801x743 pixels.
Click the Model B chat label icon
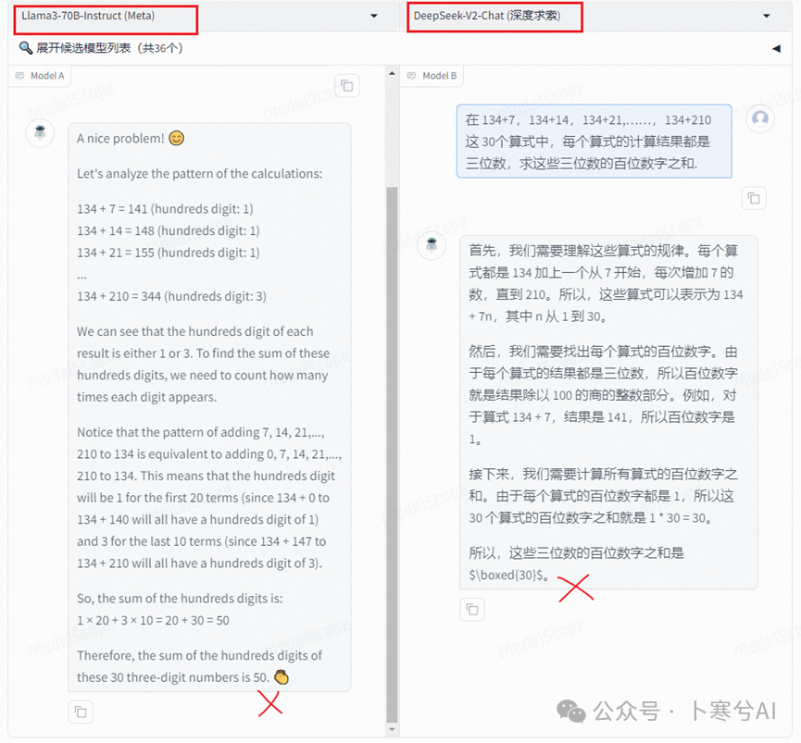411,76
